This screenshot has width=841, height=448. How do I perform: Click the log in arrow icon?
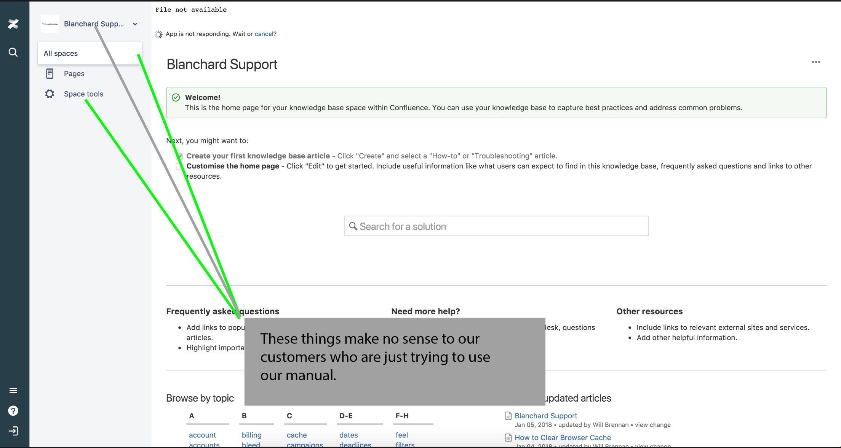pyautogui.click(x=13, y=431)
